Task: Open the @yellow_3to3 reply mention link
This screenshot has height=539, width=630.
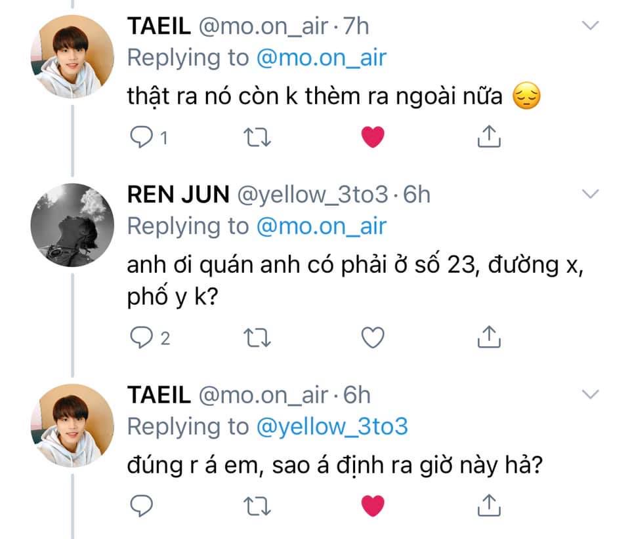Action: [332, 426]
